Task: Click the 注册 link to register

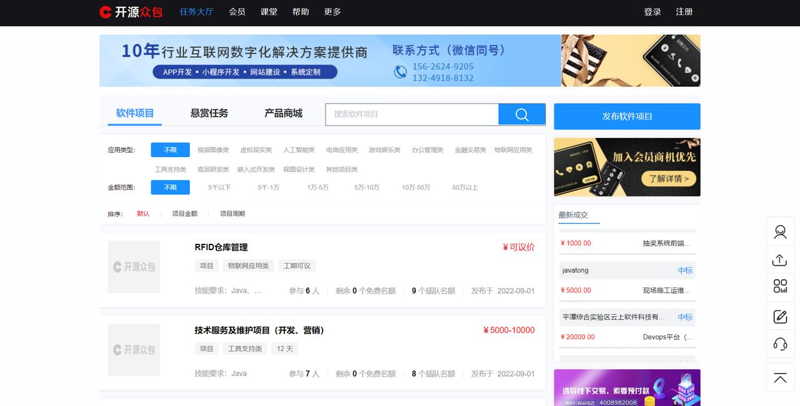Action: (x=684, y=12)
